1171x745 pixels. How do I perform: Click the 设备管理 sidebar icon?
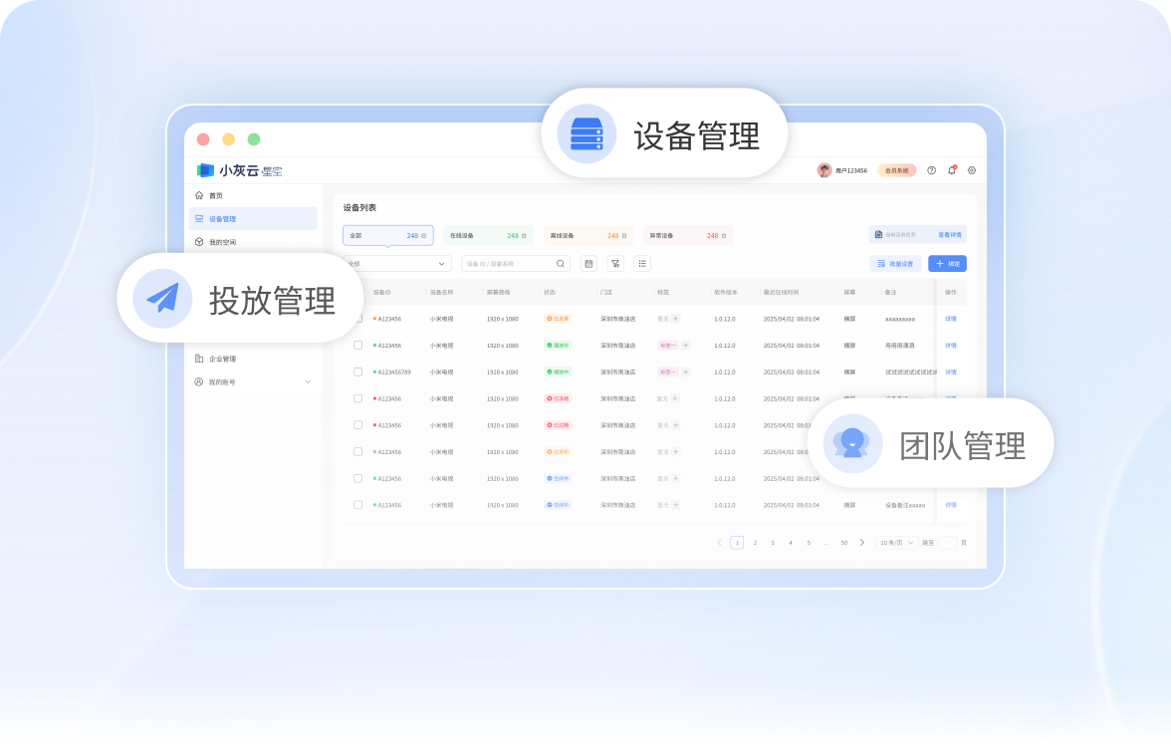tap(199, 217)
